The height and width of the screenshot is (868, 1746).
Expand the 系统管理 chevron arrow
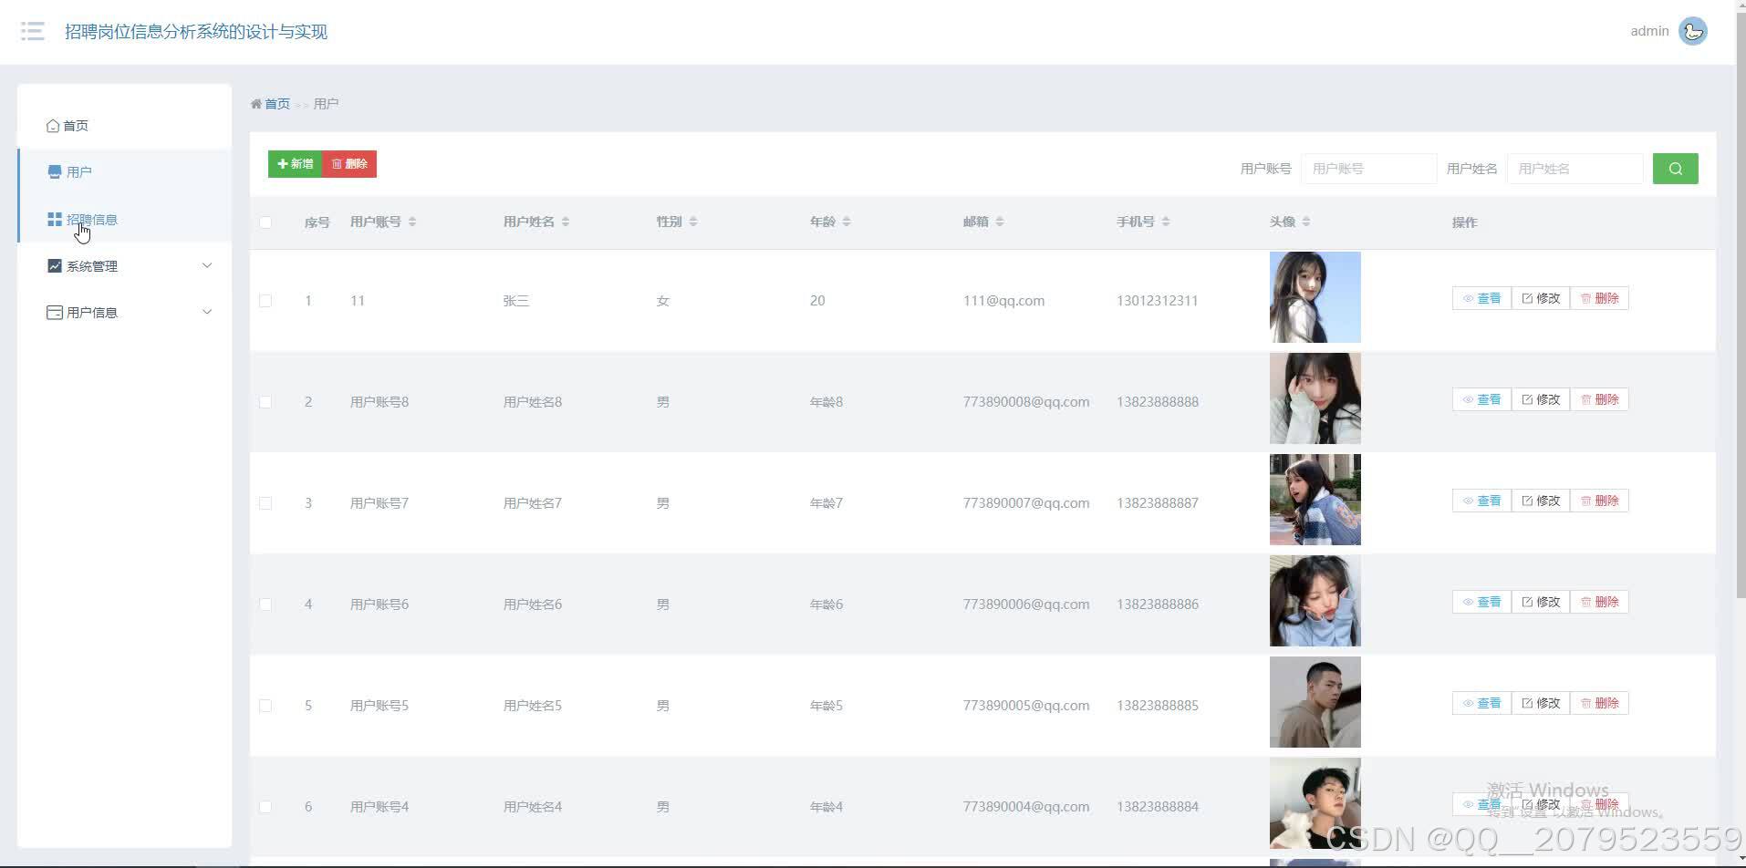click(x=207, y=266)
